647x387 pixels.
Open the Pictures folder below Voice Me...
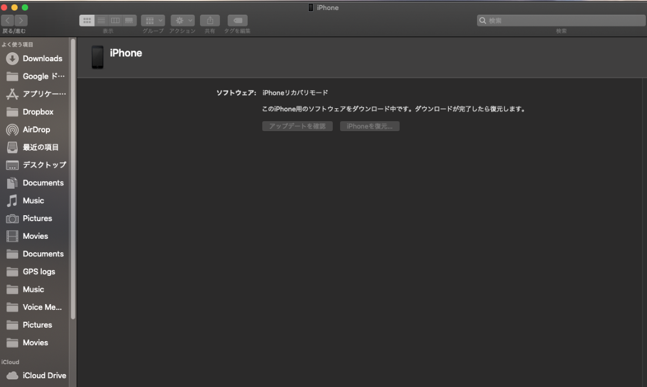(x=35, y=325)
